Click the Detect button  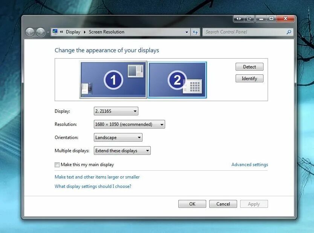pos(249,67)
